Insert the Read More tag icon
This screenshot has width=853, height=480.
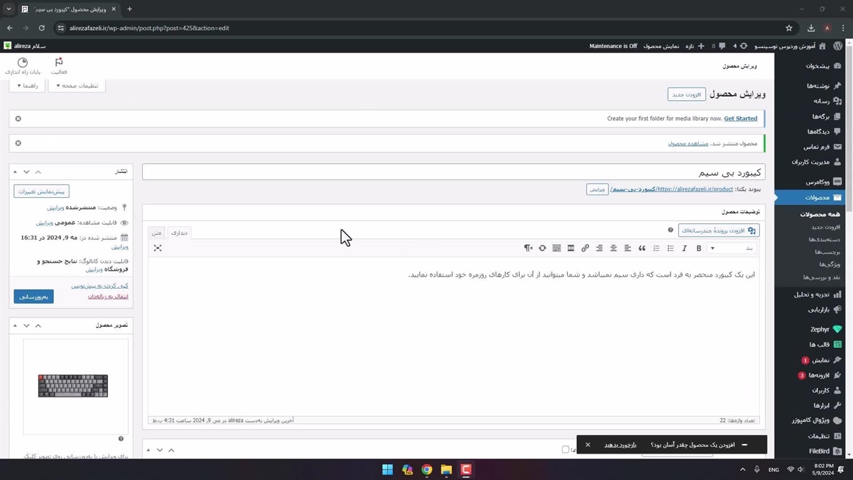pos(570,248)
